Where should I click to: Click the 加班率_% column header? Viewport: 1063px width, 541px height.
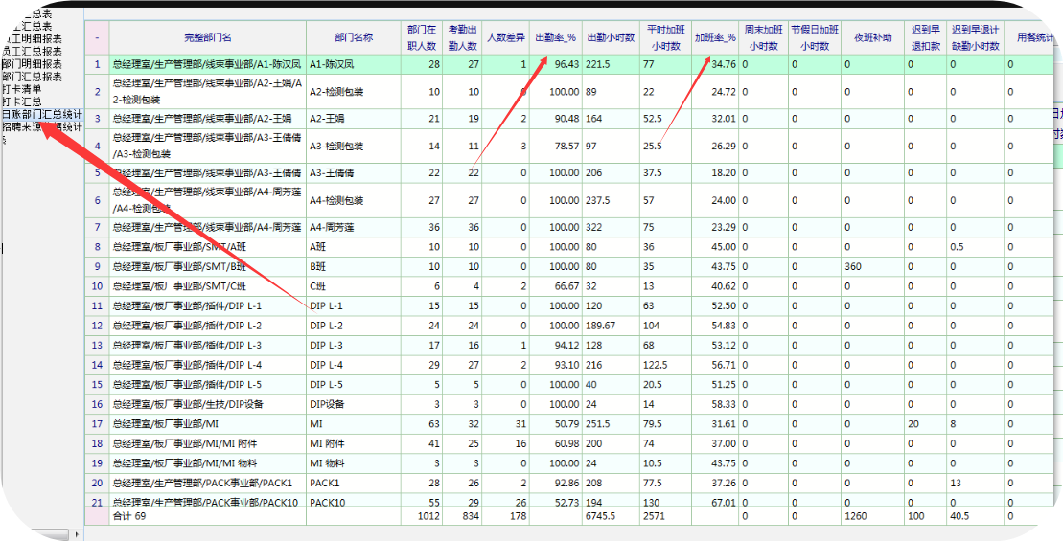click(x=714, y=37)
